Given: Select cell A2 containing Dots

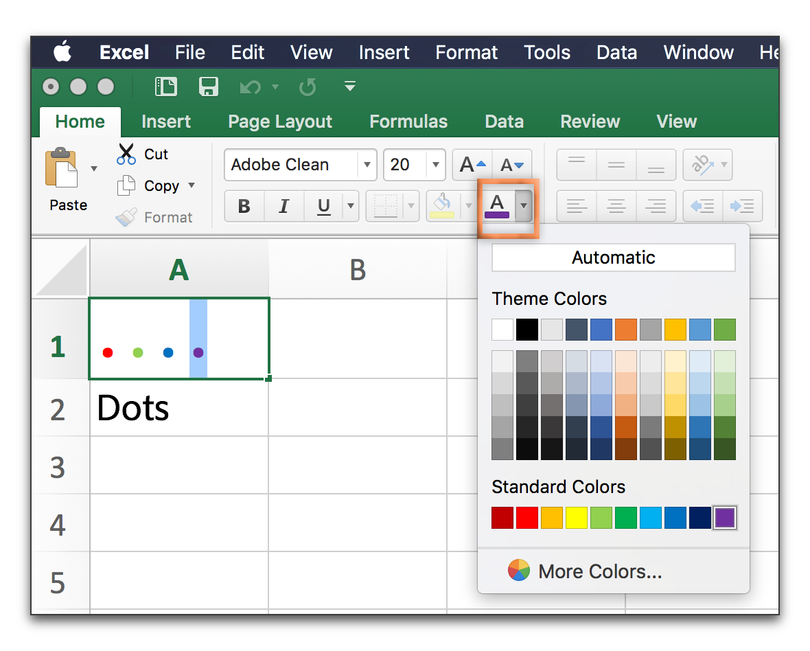Looking at the screenshot, I should [178, 407].
